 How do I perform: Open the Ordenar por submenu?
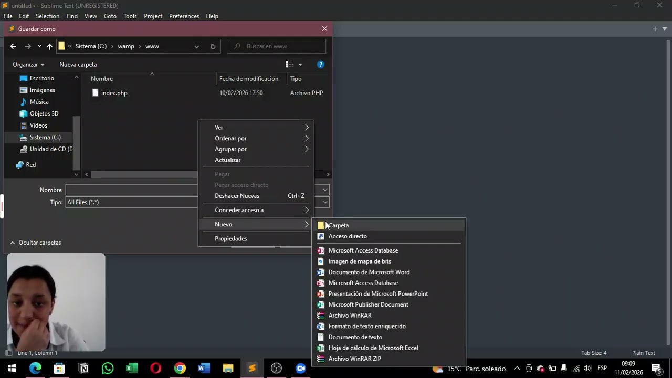[256, 138]
